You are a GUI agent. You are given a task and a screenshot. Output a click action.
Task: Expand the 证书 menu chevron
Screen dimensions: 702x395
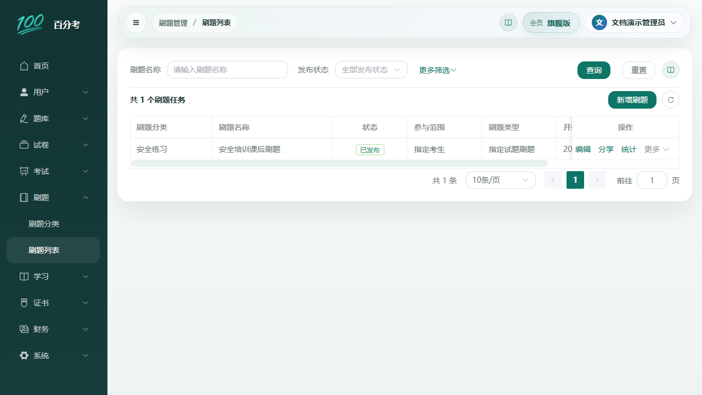click(86, 303)
